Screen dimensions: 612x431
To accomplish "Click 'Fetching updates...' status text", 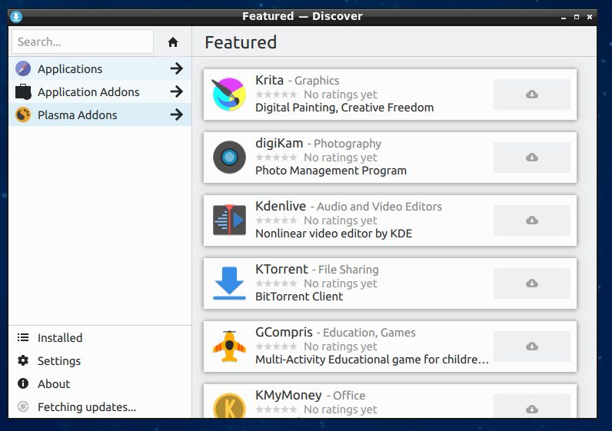I will point(87,407).
